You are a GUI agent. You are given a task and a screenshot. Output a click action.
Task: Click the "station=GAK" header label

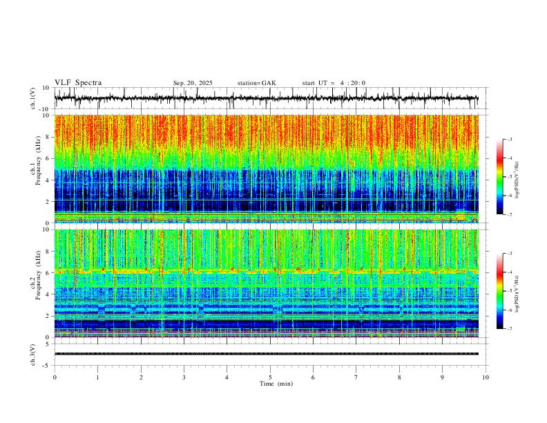tap(256, 83)
